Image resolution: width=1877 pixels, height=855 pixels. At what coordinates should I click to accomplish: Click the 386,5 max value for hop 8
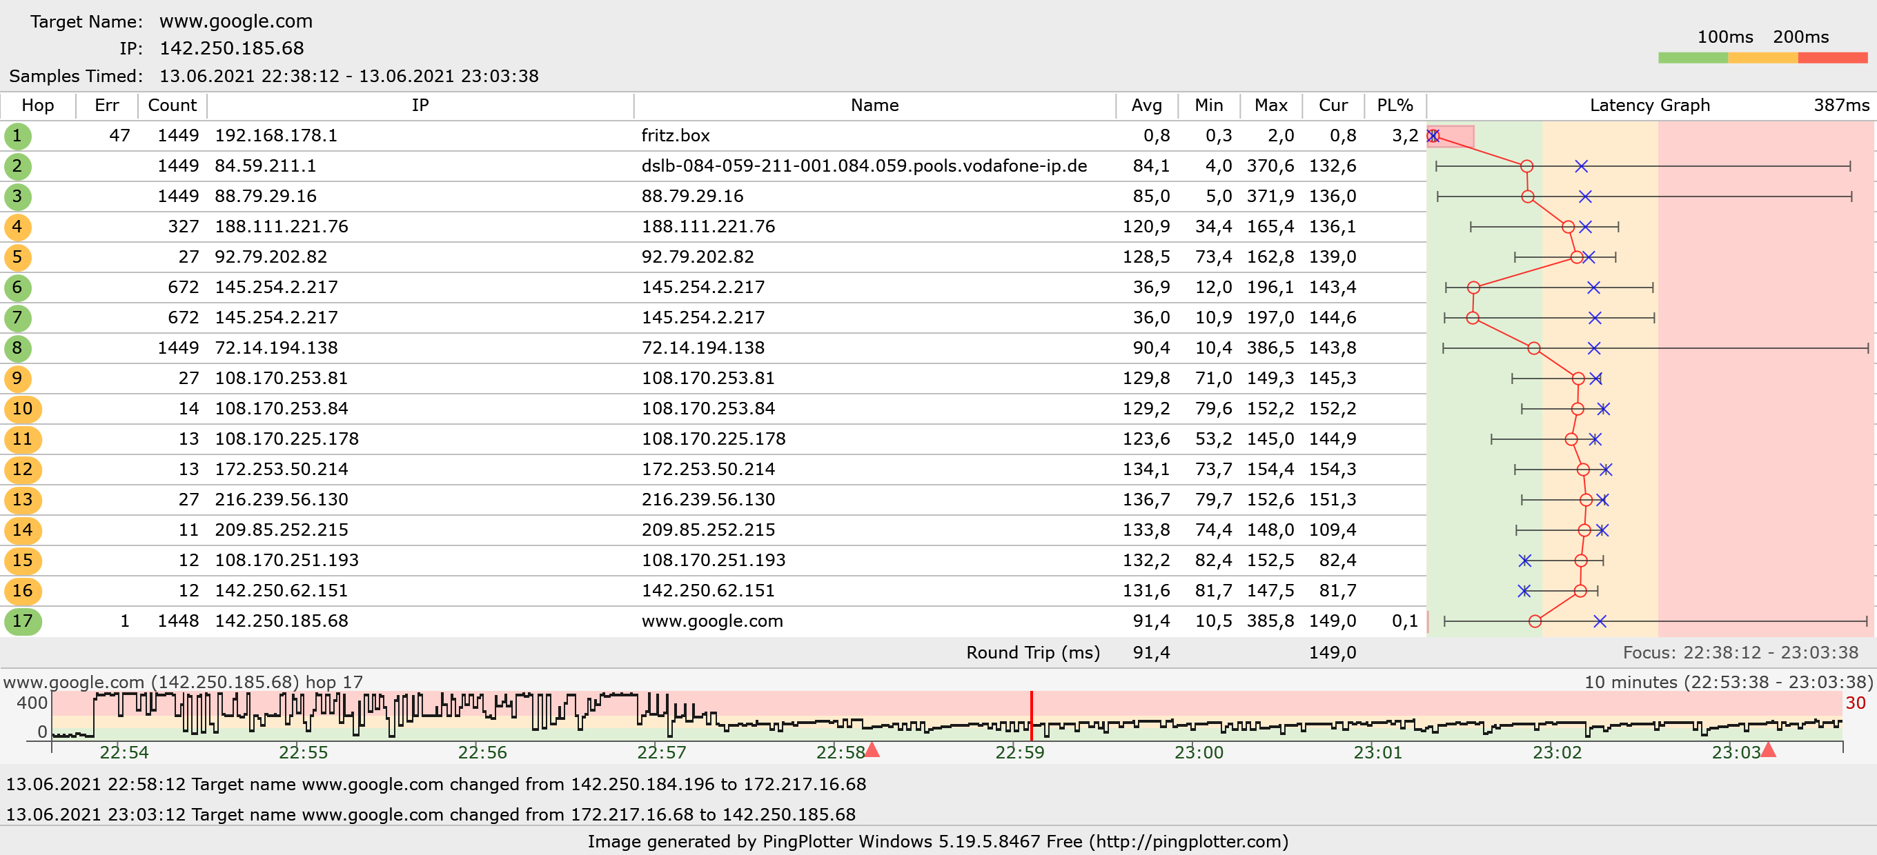1270,348
